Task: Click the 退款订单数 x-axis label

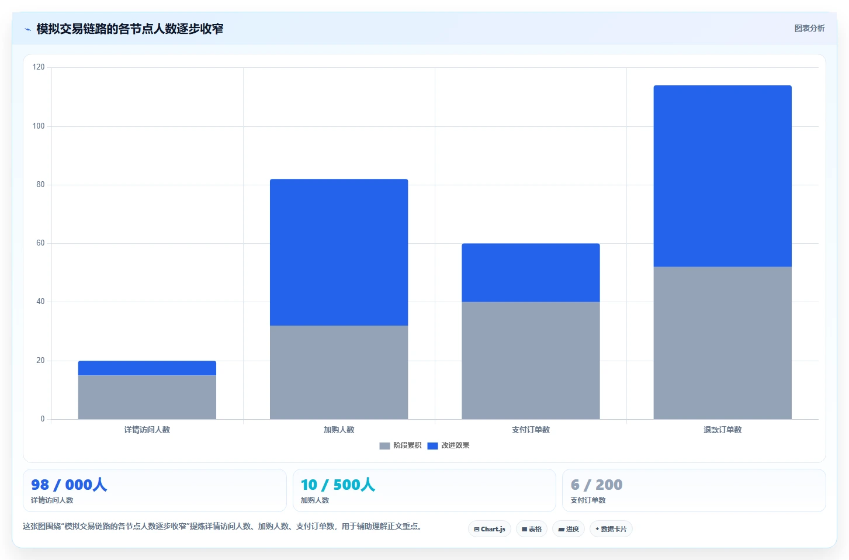Action: 722,430
